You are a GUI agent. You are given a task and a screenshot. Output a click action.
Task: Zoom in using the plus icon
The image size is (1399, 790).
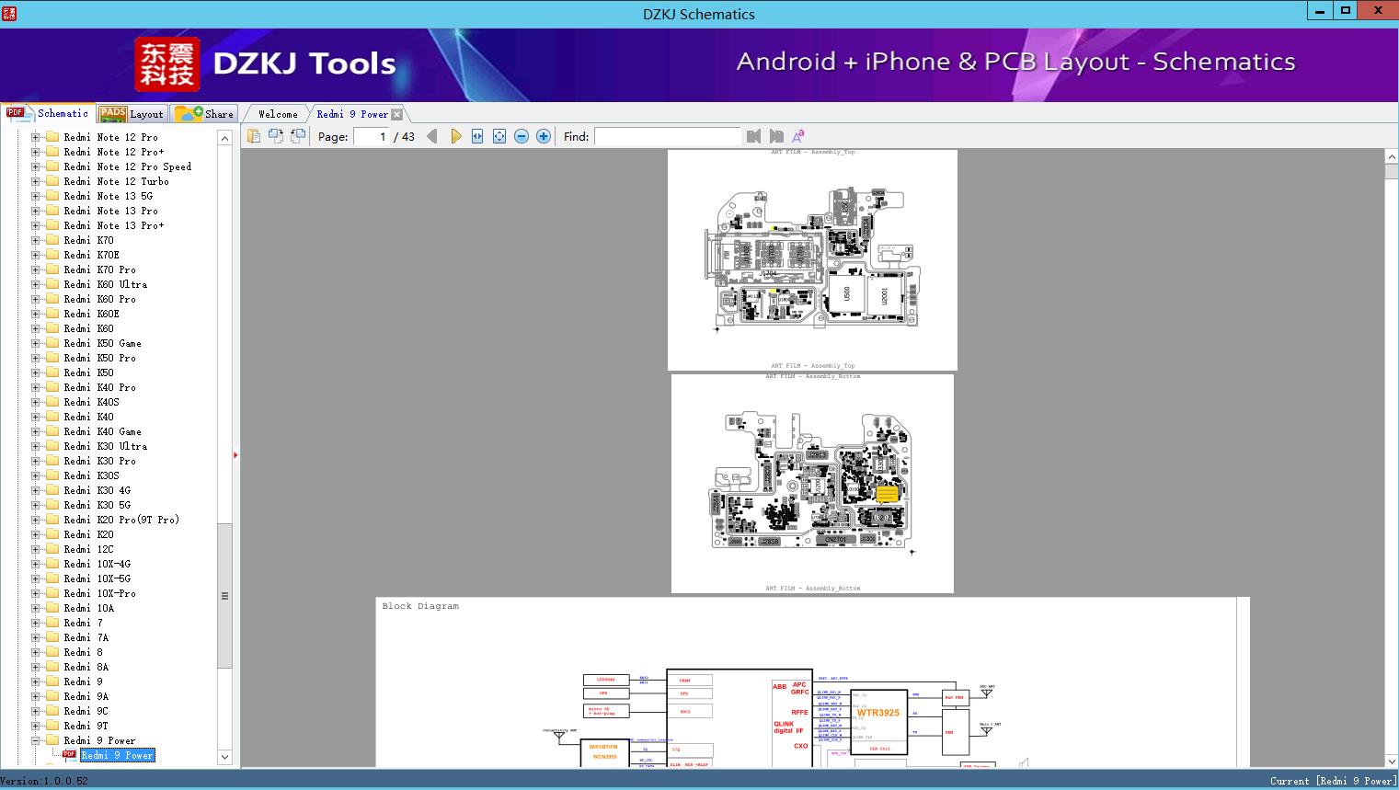543,135
